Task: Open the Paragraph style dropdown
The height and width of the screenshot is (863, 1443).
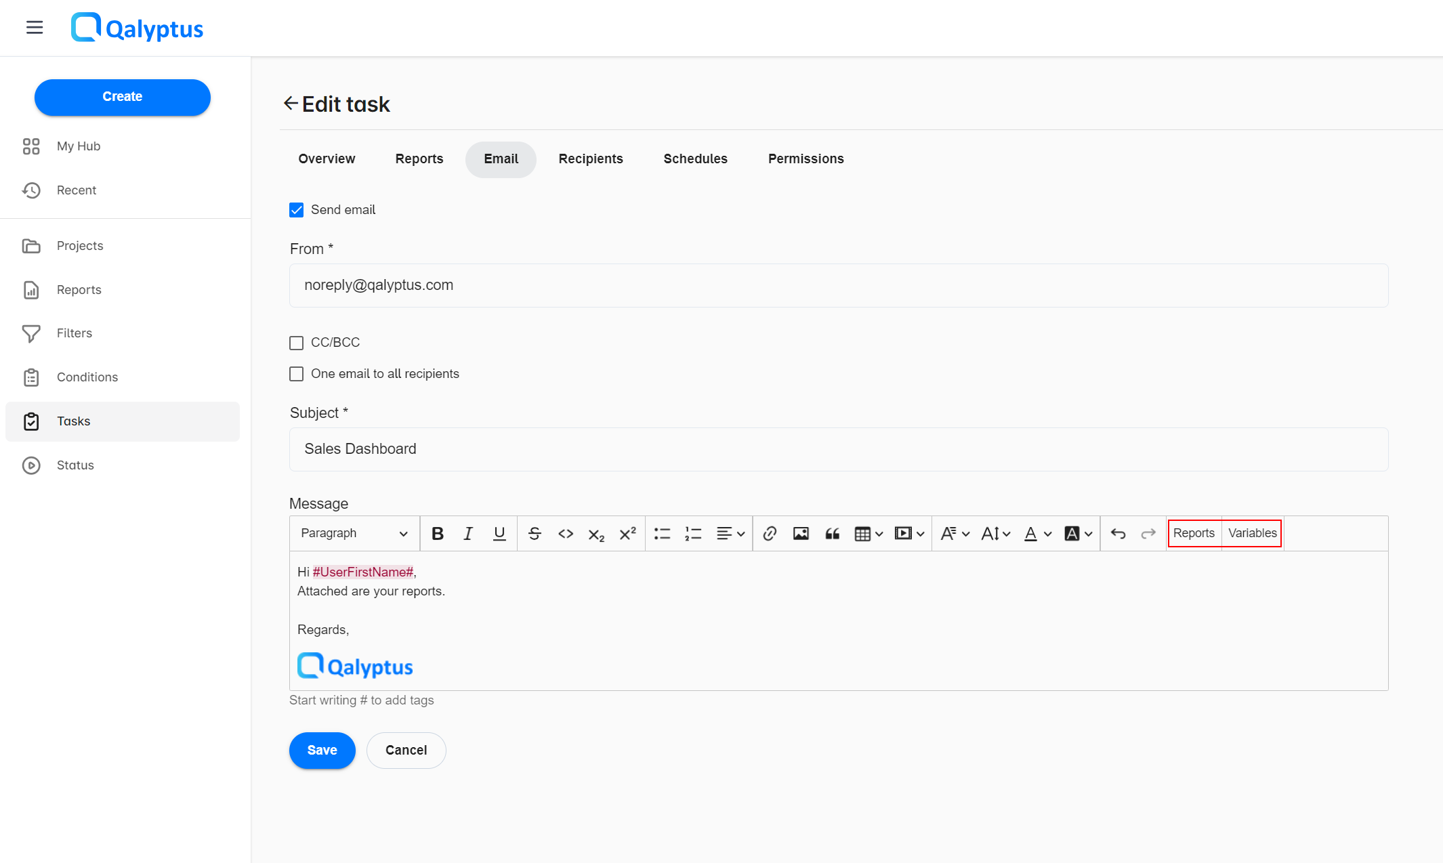Action: click(354, 534)
